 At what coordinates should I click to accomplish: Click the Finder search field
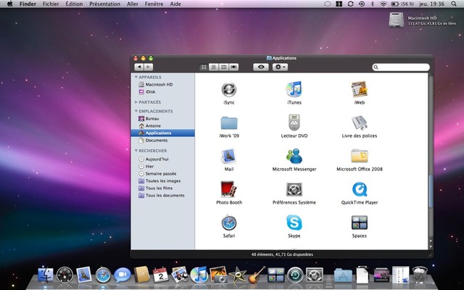pyautogui.click(x=401, y=67)
